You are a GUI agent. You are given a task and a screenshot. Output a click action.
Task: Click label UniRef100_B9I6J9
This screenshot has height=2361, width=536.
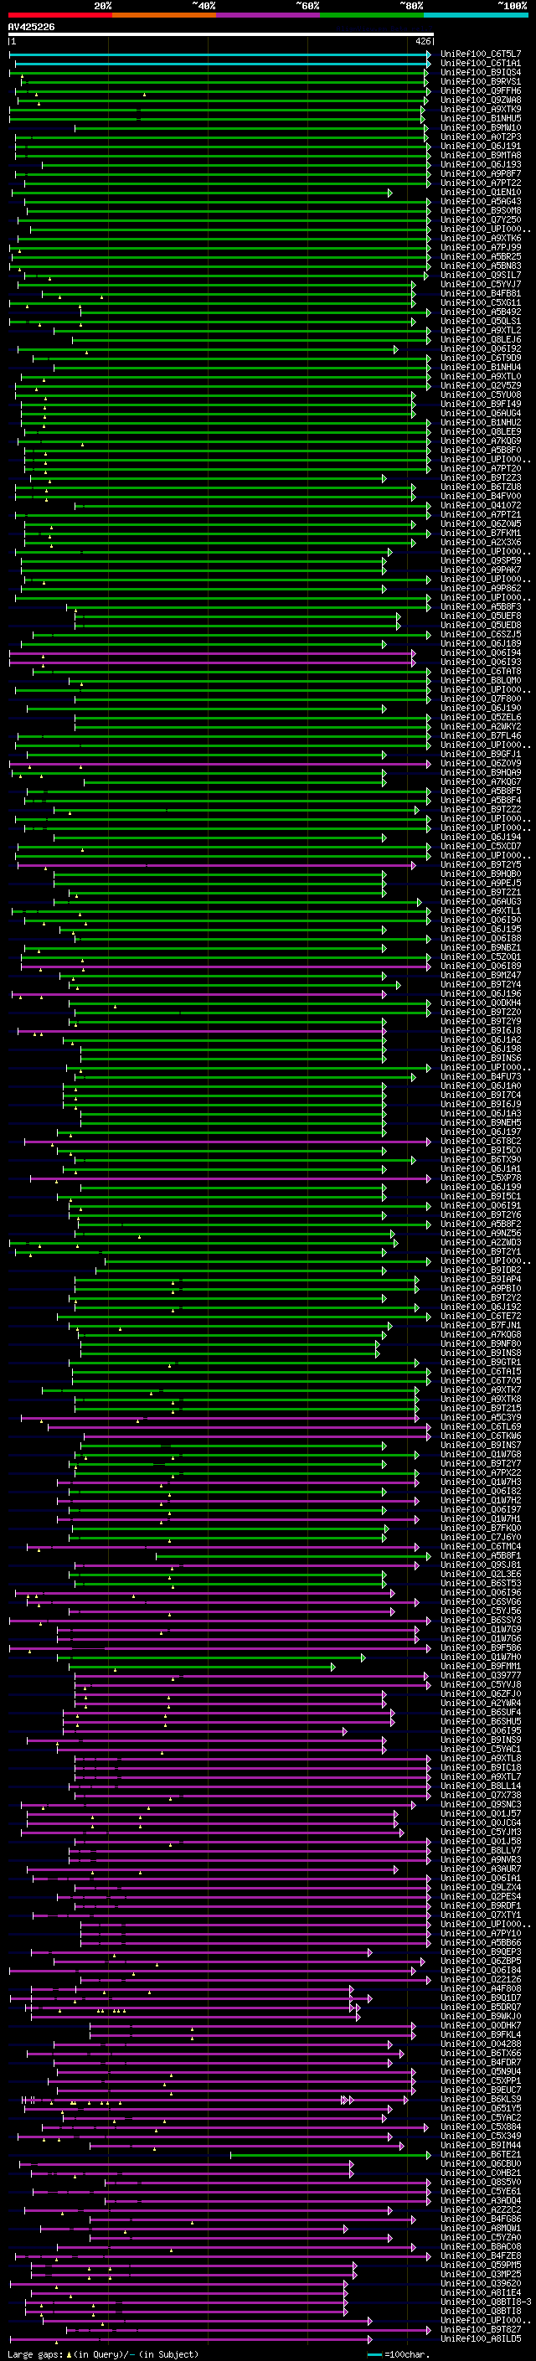[481, 1105]
